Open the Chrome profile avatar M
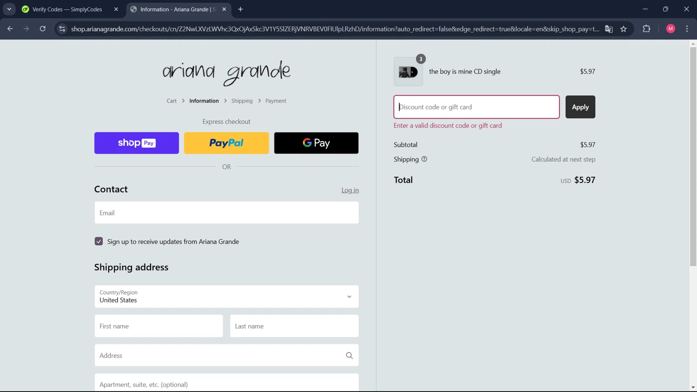697x392 pixels. coord(671,29)
